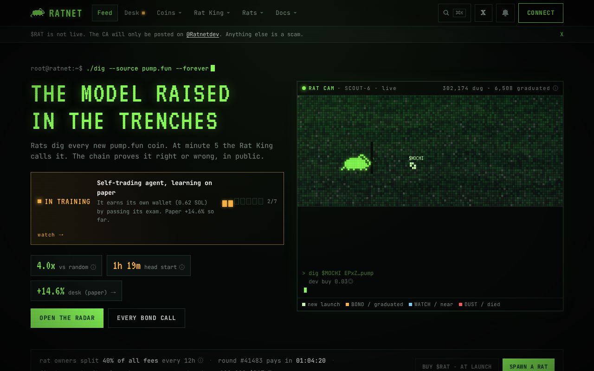Dismiss the $RAT scam warning banner
Screen dimensions: 594x371
(562, 34)
